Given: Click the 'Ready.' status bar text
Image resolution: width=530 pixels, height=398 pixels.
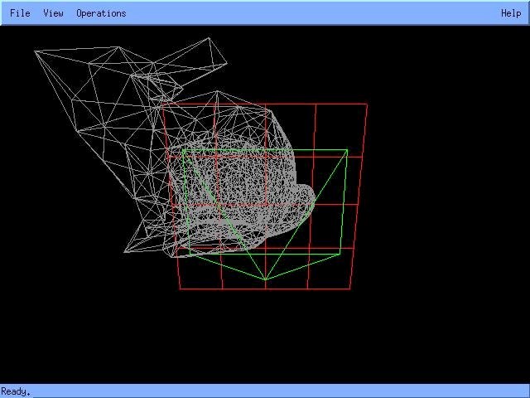Looking at the screenshot, I should pyautogui.click(x=16, y=391).
